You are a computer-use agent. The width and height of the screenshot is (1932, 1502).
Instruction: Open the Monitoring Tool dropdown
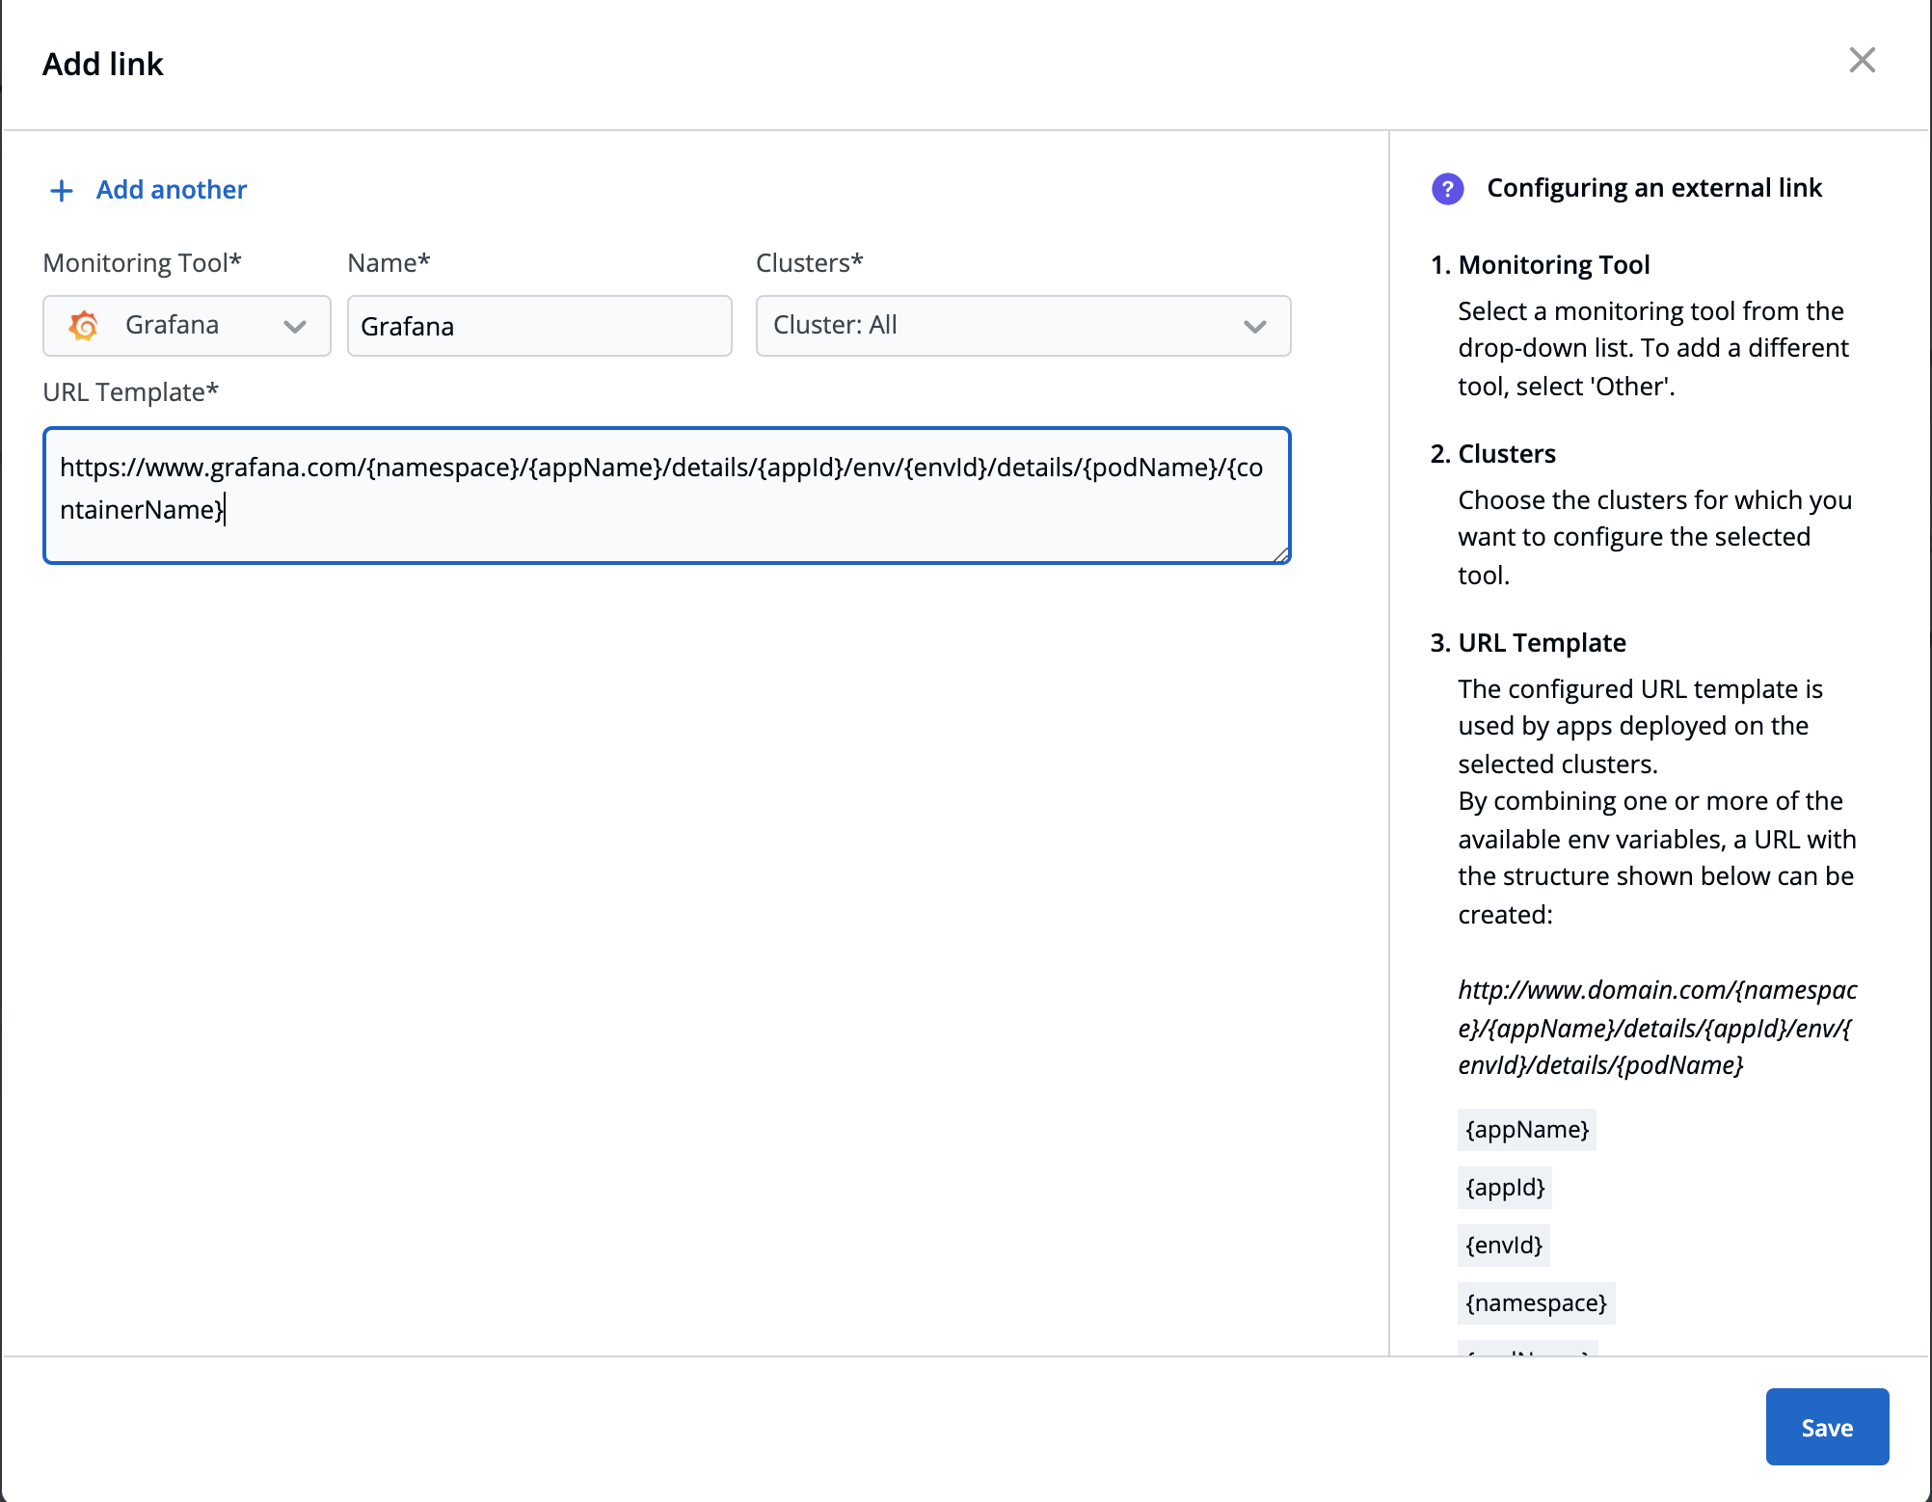point(186,325)
